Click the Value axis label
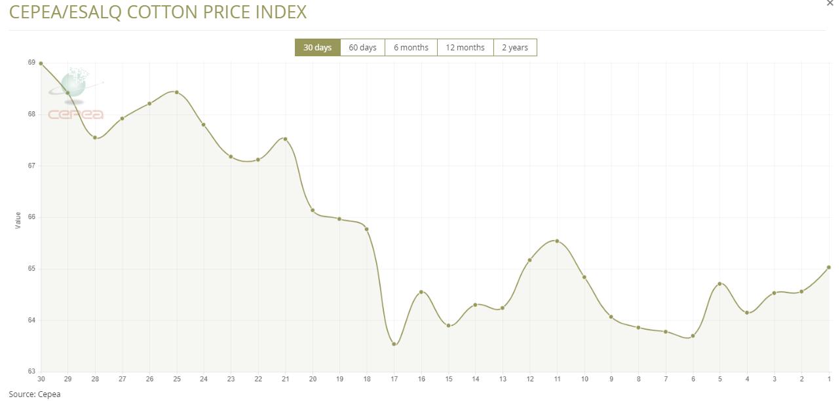This screenshot has height=401, width=840. point(18,220)
